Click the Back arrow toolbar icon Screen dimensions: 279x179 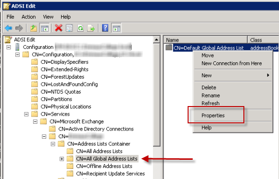[x=8, y=28]
